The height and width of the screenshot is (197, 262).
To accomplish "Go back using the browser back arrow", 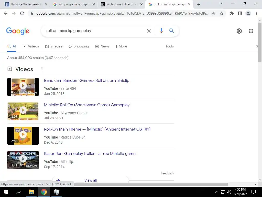I will pyautogui.click(x=6, y=13).
